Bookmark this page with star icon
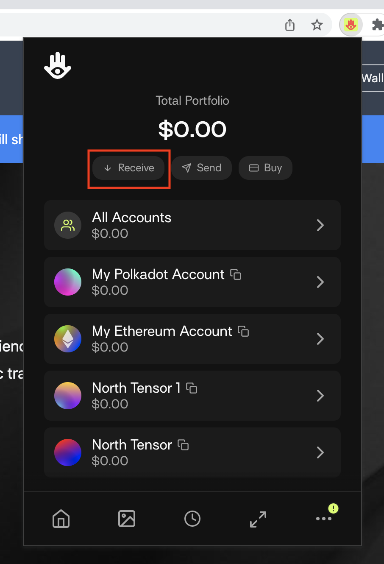 317,25
